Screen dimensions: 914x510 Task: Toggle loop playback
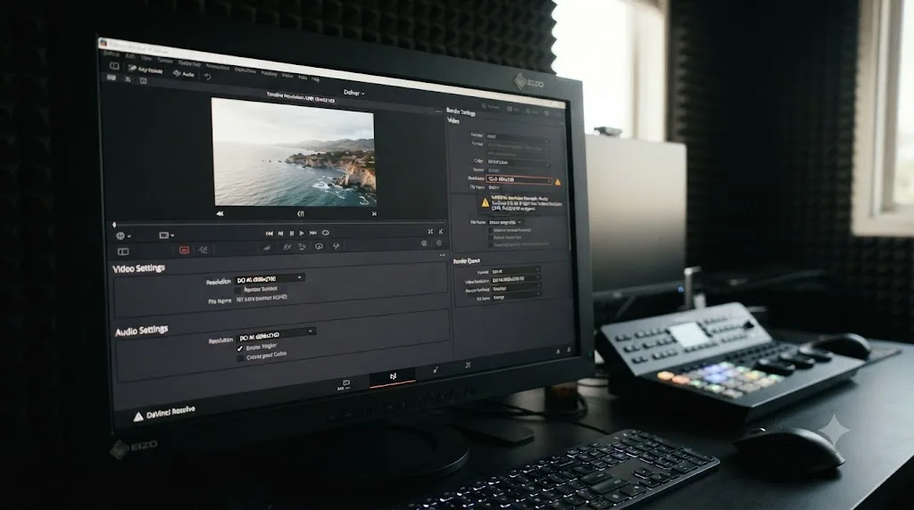click(326, 233)
